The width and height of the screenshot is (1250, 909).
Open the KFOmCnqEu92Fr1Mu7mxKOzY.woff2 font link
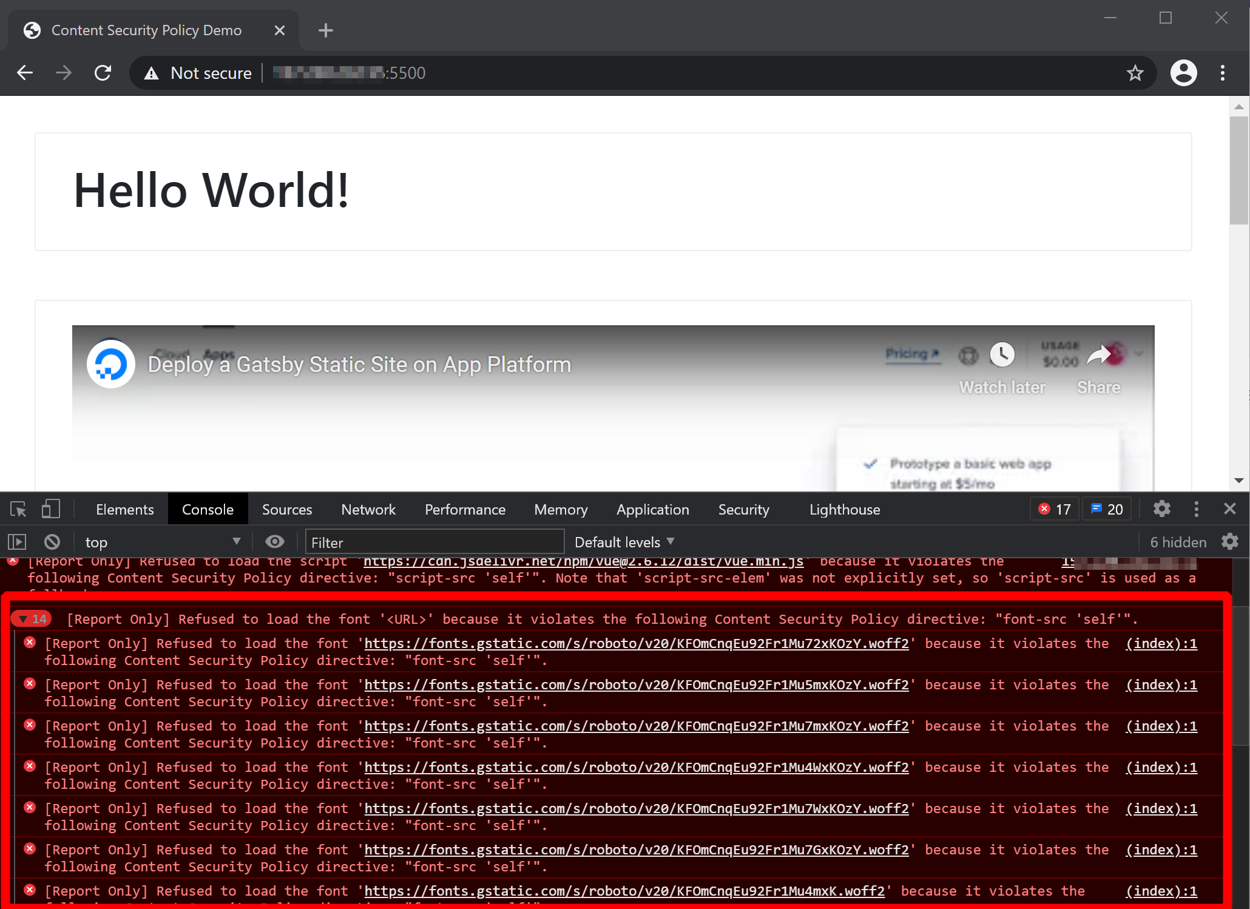coord(637,726)
